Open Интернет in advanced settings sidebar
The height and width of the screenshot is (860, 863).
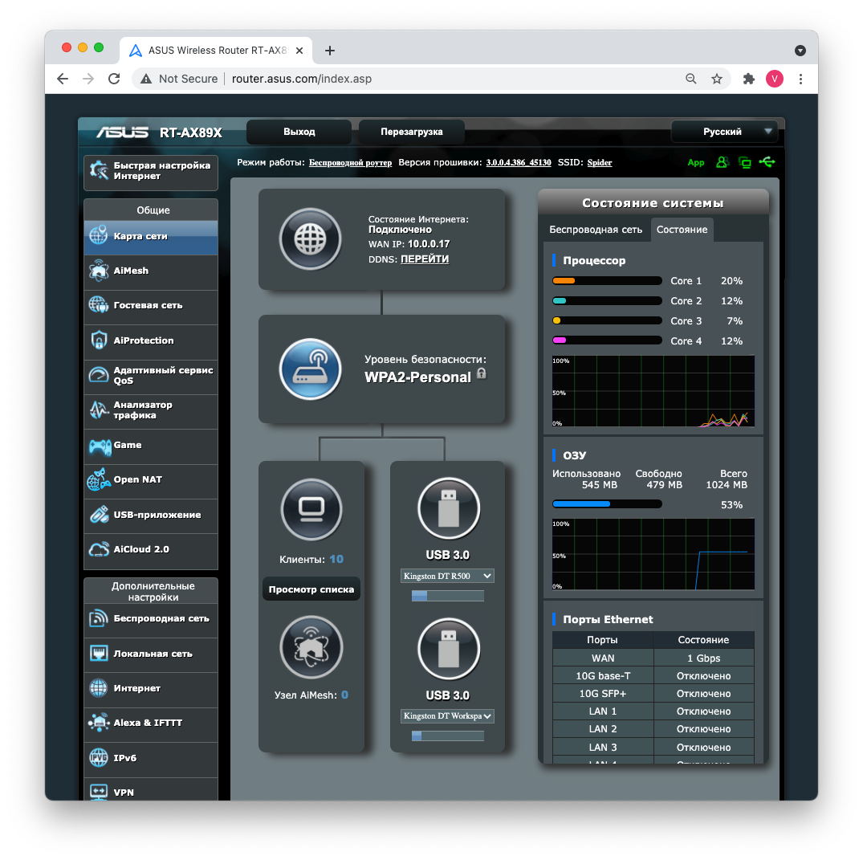(151, 689)
